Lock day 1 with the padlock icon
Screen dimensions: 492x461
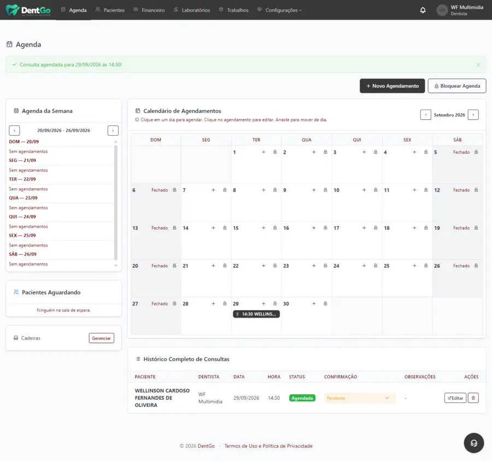click(275, 152)
